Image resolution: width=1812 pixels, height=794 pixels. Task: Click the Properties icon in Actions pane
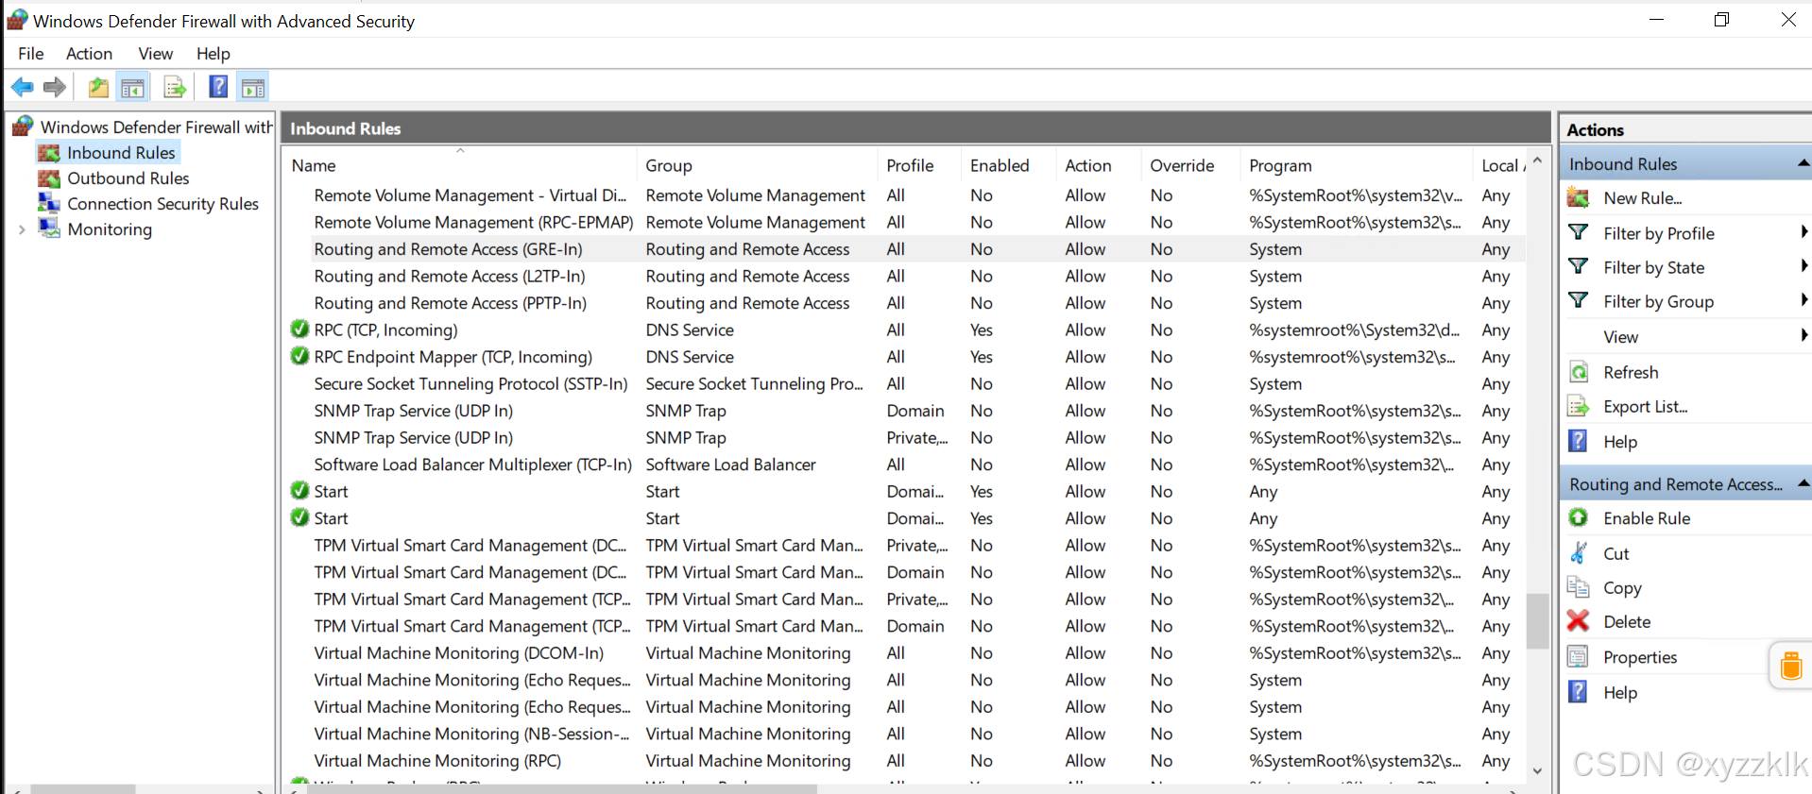(x=1578, y=656)
